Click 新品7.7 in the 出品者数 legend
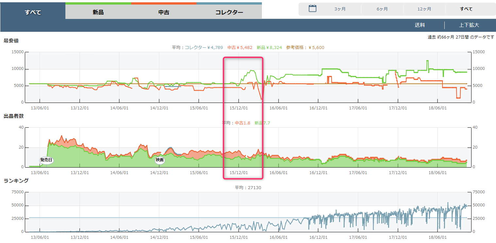The image size is (496, 243). tap(262, 123)
